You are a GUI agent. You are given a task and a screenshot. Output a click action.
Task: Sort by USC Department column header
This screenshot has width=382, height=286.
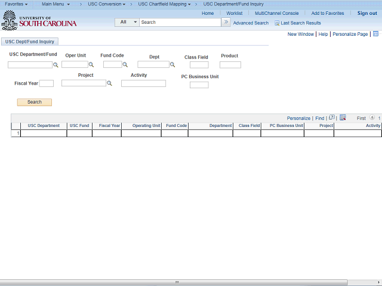[44, 126]
